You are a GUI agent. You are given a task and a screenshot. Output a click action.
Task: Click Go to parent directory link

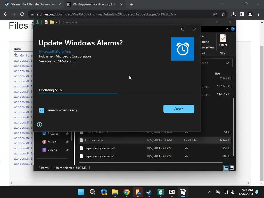click(x=23, y=55)
